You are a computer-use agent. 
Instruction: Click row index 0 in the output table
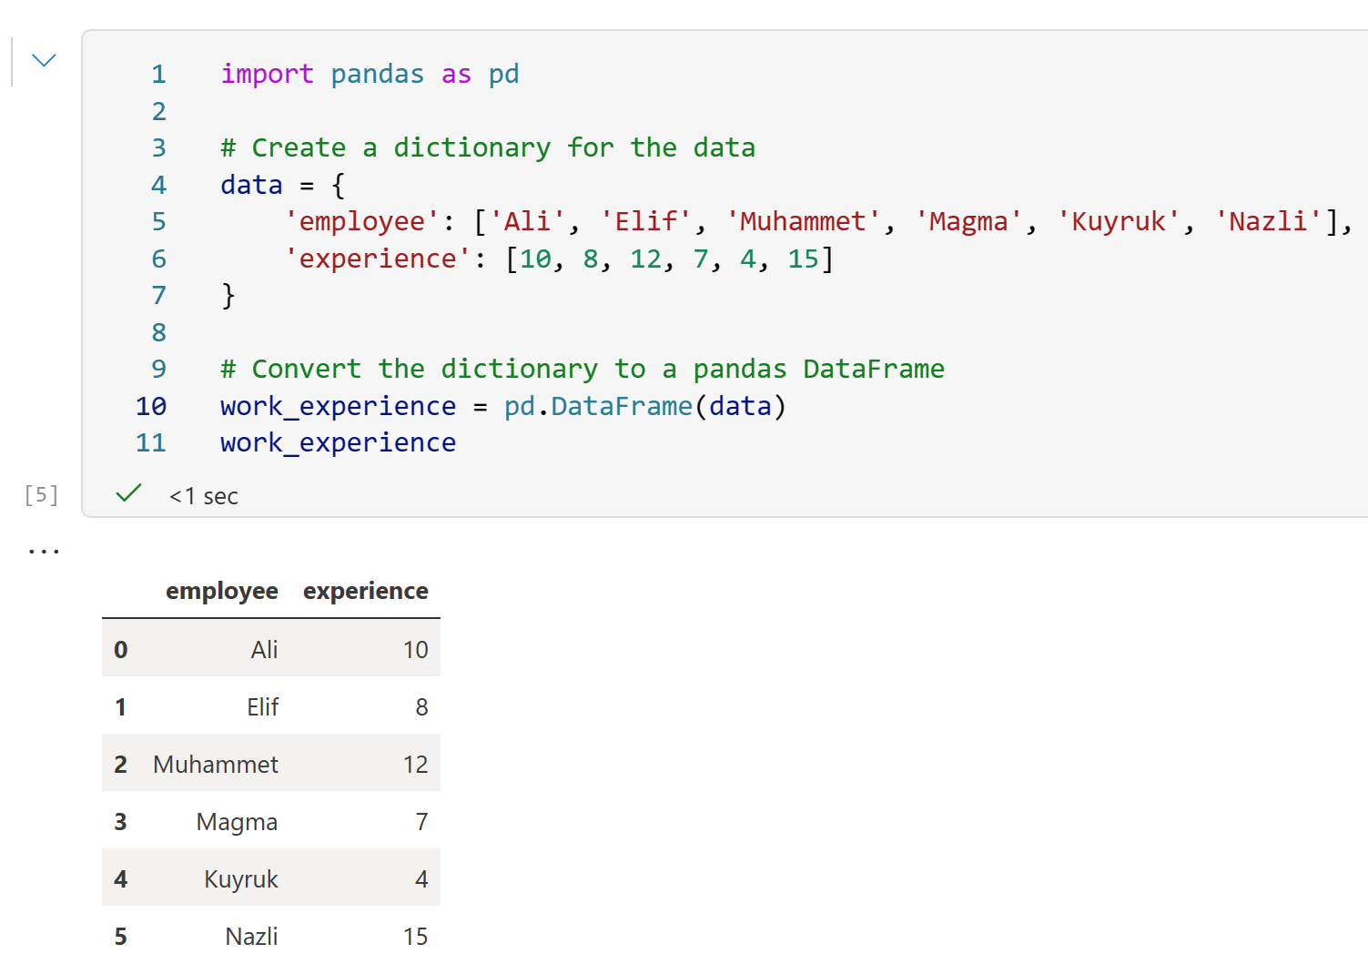(x=121, y=650)
